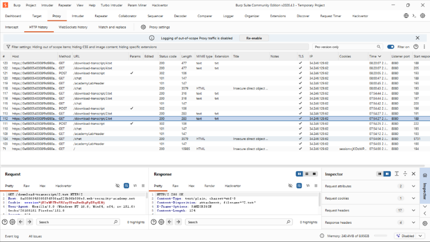Toggle Response pretty-print wrap icon

point(299,186)
